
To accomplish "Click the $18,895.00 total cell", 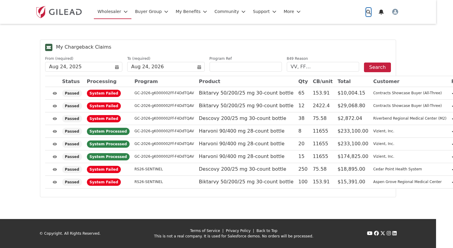I will coord(351,169).
